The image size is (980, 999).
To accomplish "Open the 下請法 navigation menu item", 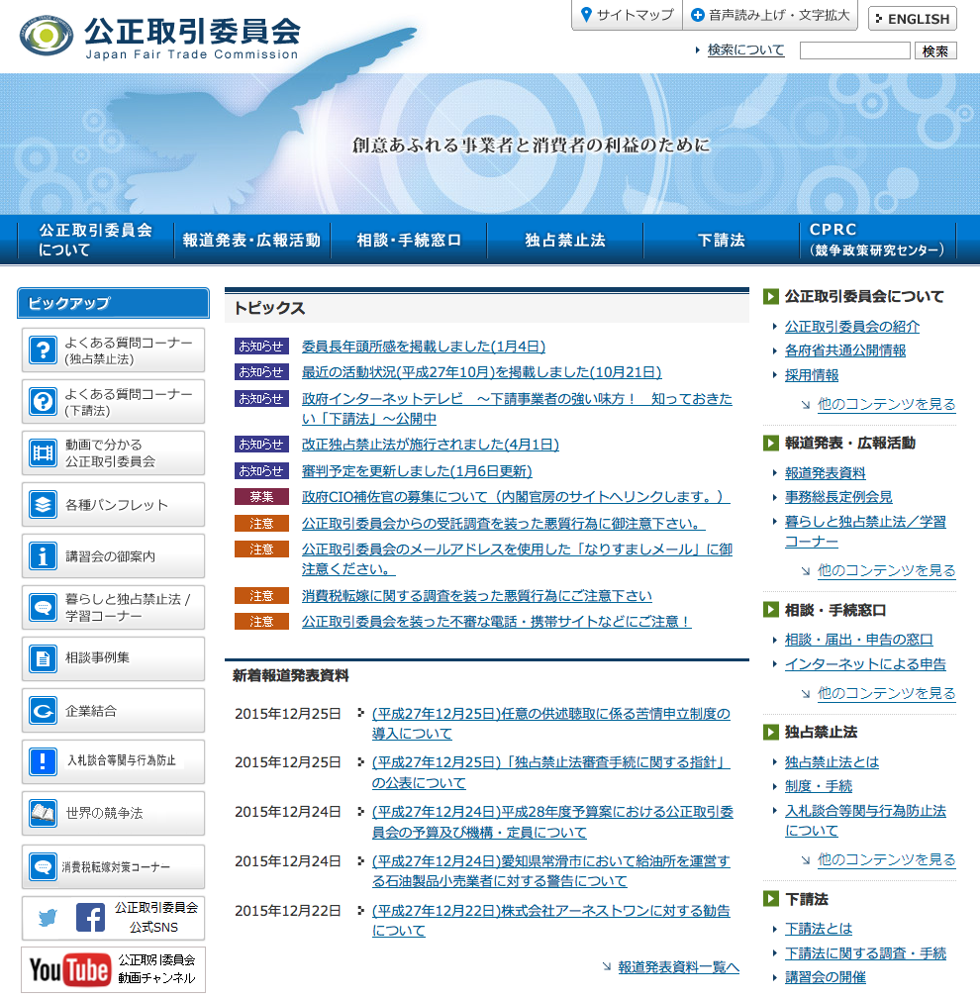I will [x=721, y=241].
